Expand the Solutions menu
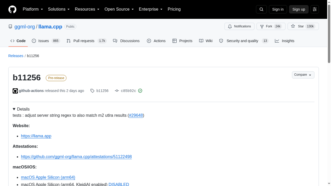The width and height of the screenshot is (331, 186). pyautogui.click(x=59, y=9)
